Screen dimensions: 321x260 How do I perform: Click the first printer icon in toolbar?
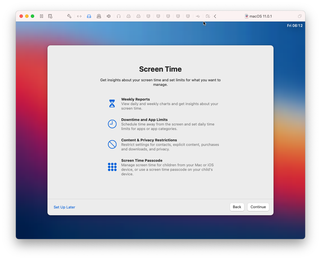[x=129, y=16]
